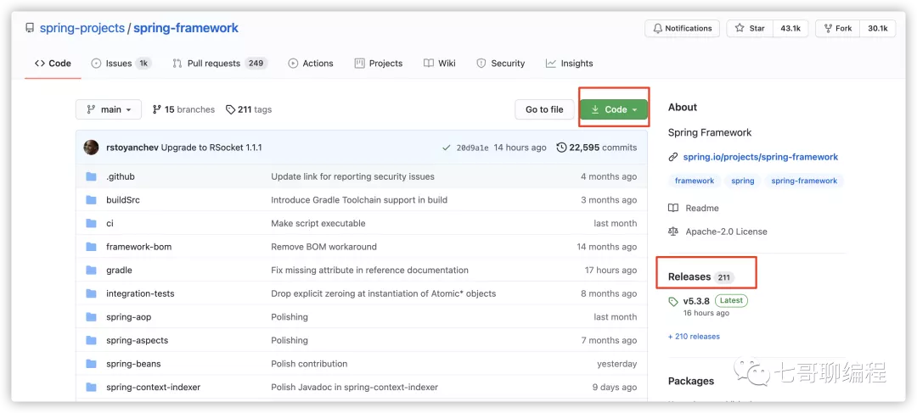Open the Security tab

[x=501, y=63]
